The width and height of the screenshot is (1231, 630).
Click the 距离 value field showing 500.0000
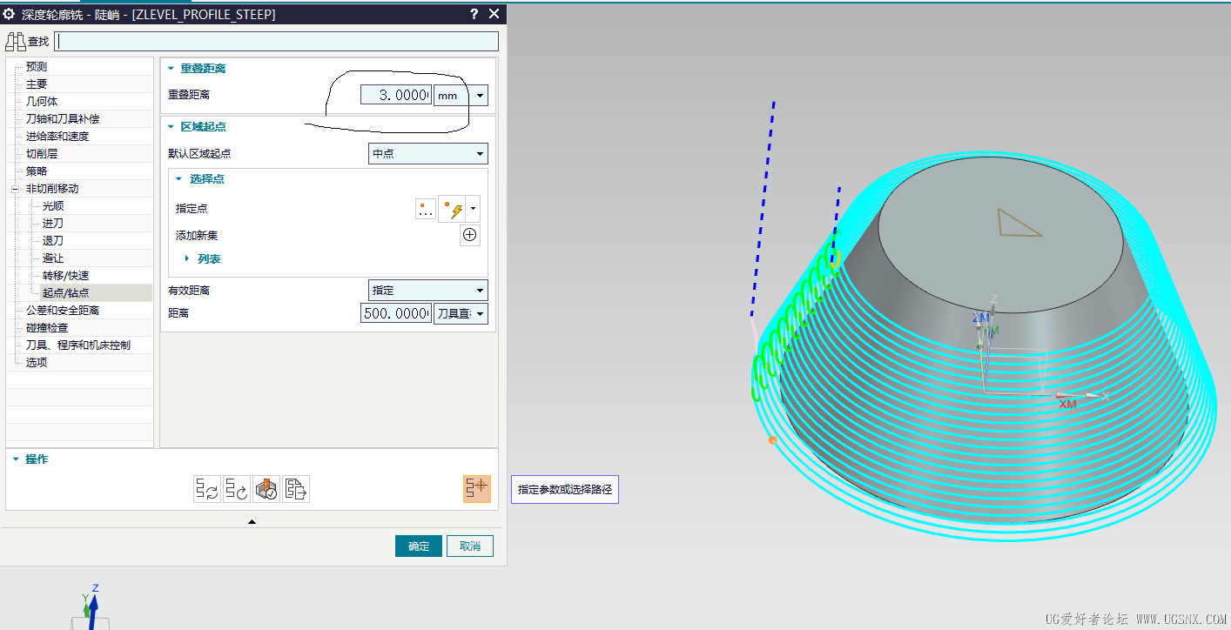tap(396, 313)
